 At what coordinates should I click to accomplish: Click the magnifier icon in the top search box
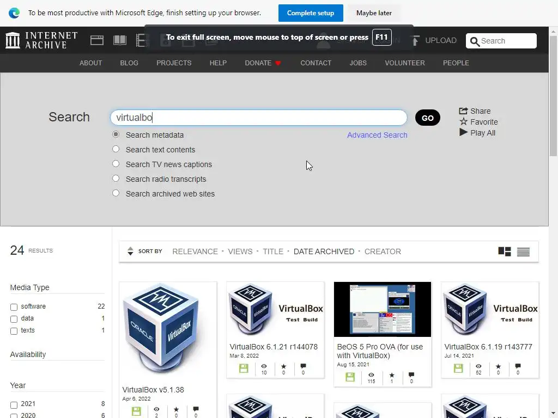[x=475, y=41]
